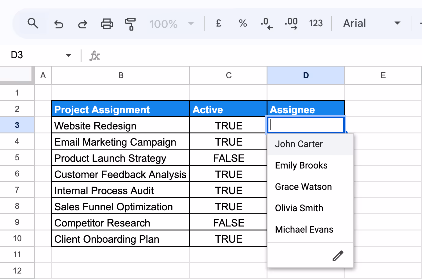This screenshot has height=279, width=422.
Task: Click the formula bar fx area
Action: (95, 56)
